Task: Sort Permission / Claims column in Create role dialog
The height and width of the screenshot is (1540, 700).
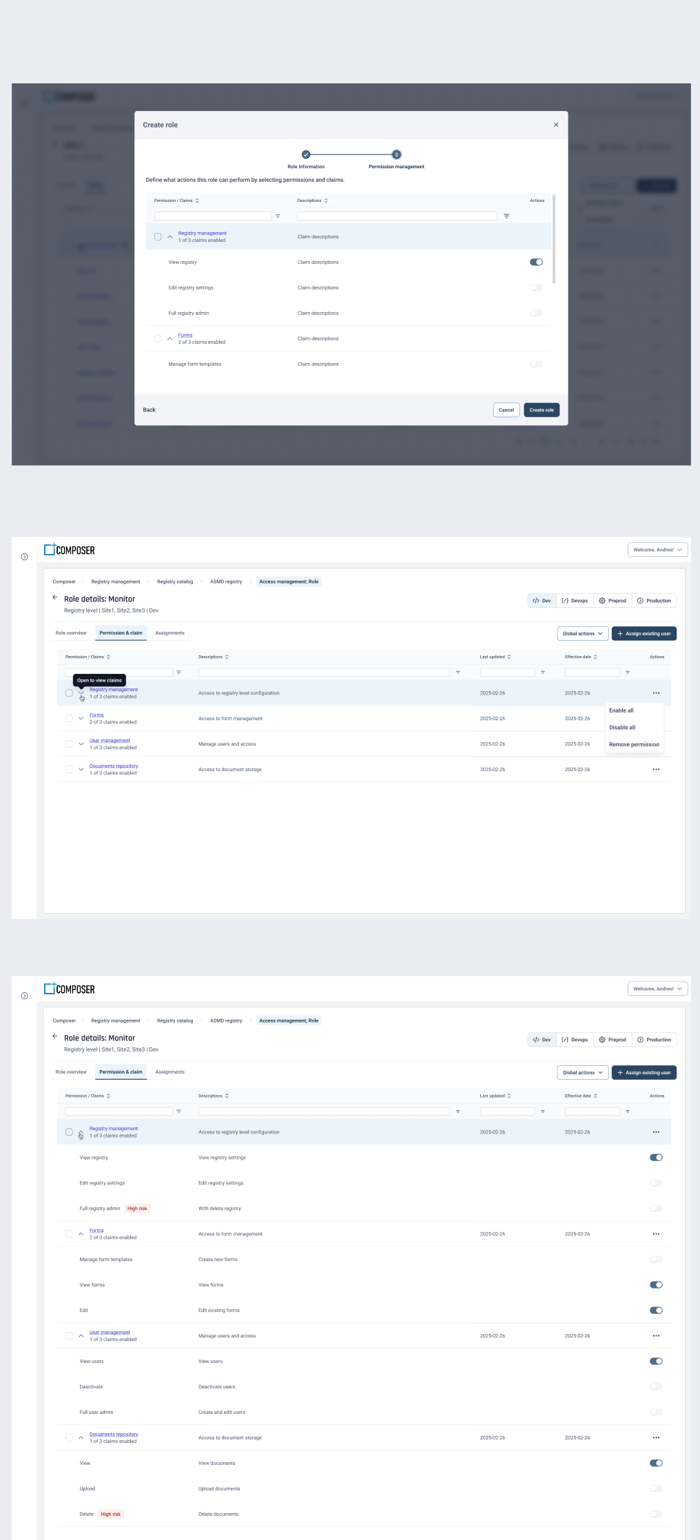Action: pyautogui.click(x=197, y=201)
